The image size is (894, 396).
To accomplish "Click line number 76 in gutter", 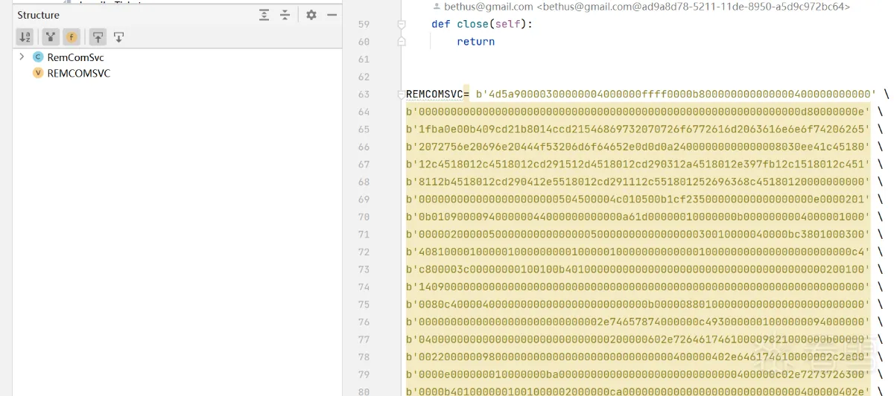I will [364, 322].
